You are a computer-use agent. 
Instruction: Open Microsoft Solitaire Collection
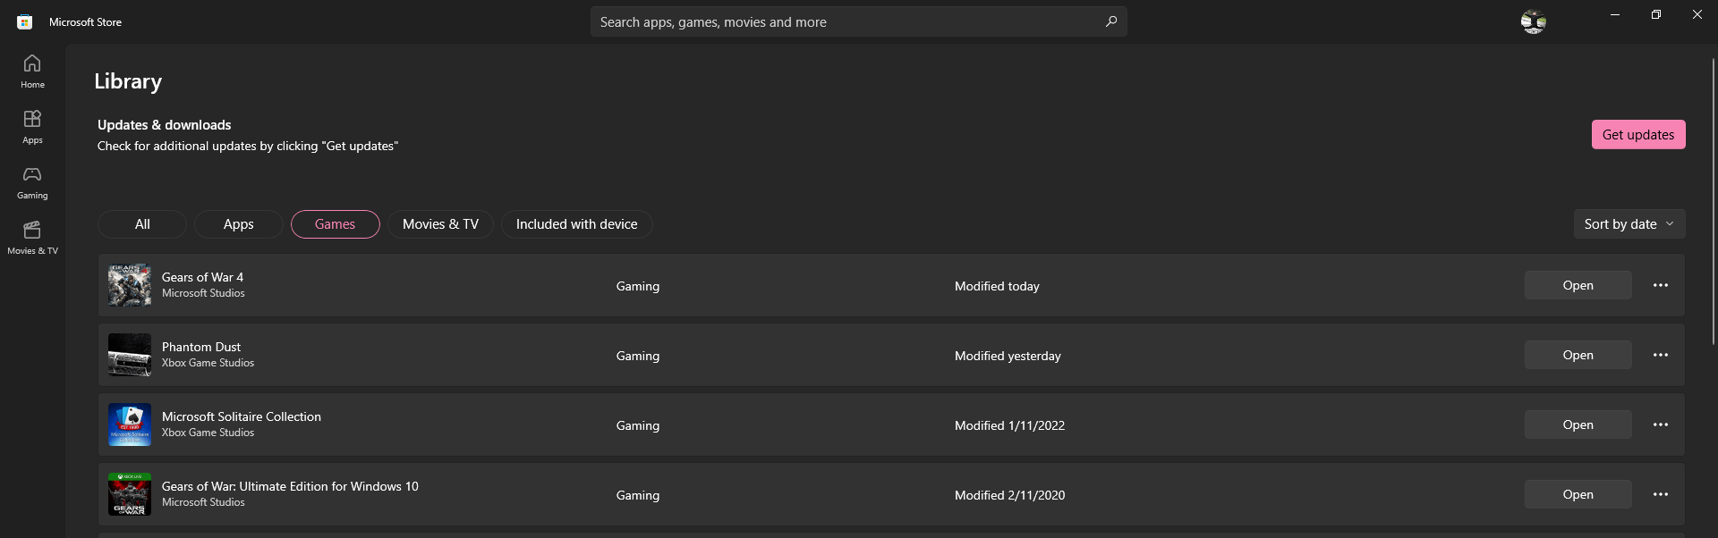pos(1578,425)
